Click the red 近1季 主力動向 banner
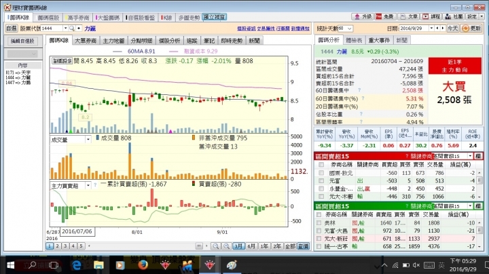This screenshot has width=489, height=274. (x=454, y=66)
